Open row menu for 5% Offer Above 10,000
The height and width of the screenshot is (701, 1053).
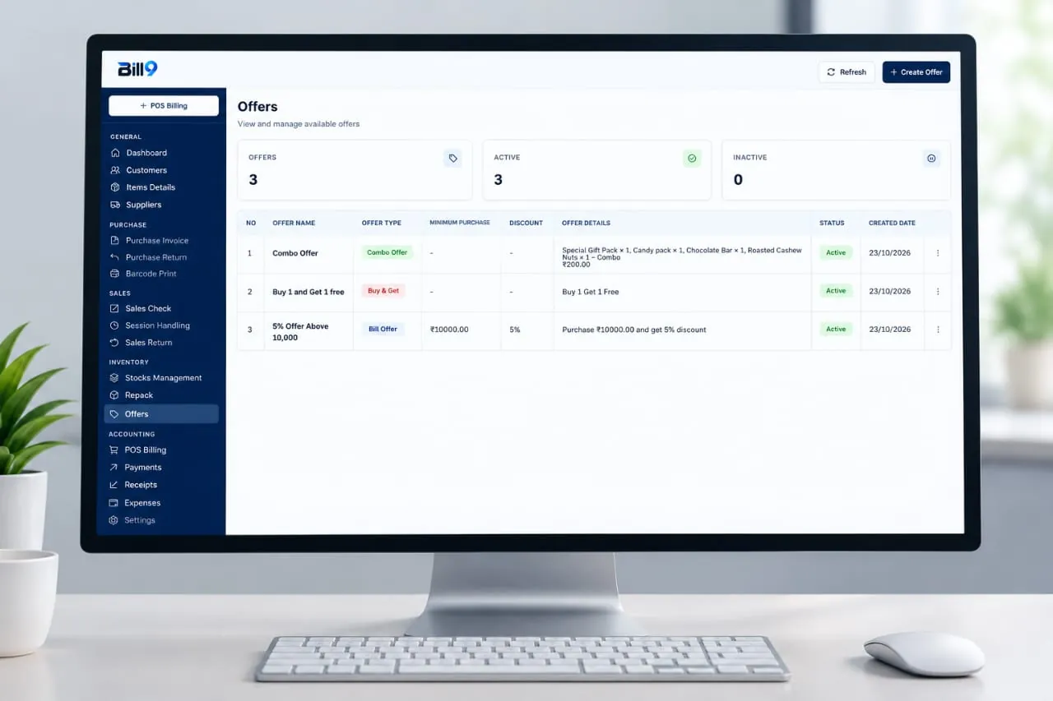[x=938, y=330]
